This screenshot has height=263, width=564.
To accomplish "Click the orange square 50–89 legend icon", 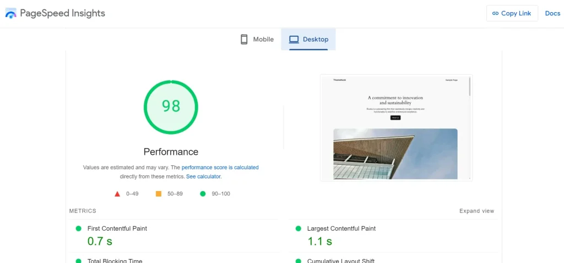I will 159,194.
